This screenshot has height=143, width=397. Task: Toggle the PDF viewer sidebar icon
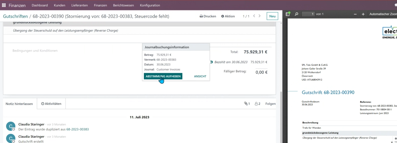288,14
